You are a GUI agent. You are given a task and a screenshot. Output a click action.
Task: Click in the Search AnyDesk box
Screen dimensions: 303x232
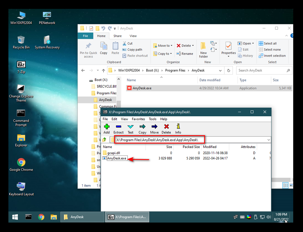click(264, 70)
